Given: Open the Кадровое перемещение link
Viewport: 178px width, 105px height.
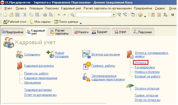Looking at the screenshot, I should coord(41,78).
